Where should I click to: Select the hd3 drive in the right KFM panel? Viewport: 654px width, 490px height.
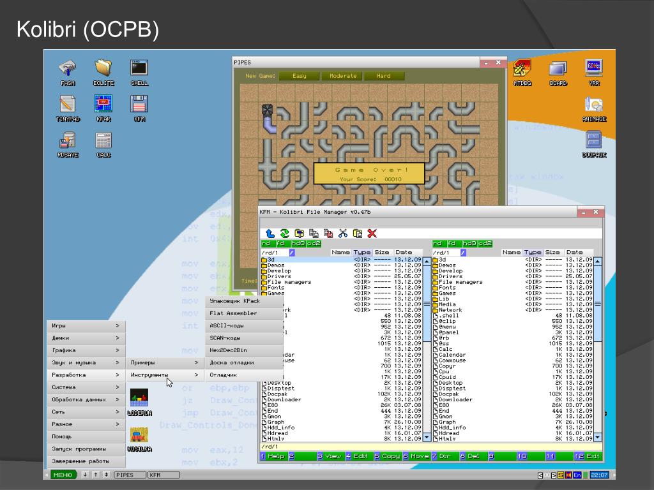469,243
